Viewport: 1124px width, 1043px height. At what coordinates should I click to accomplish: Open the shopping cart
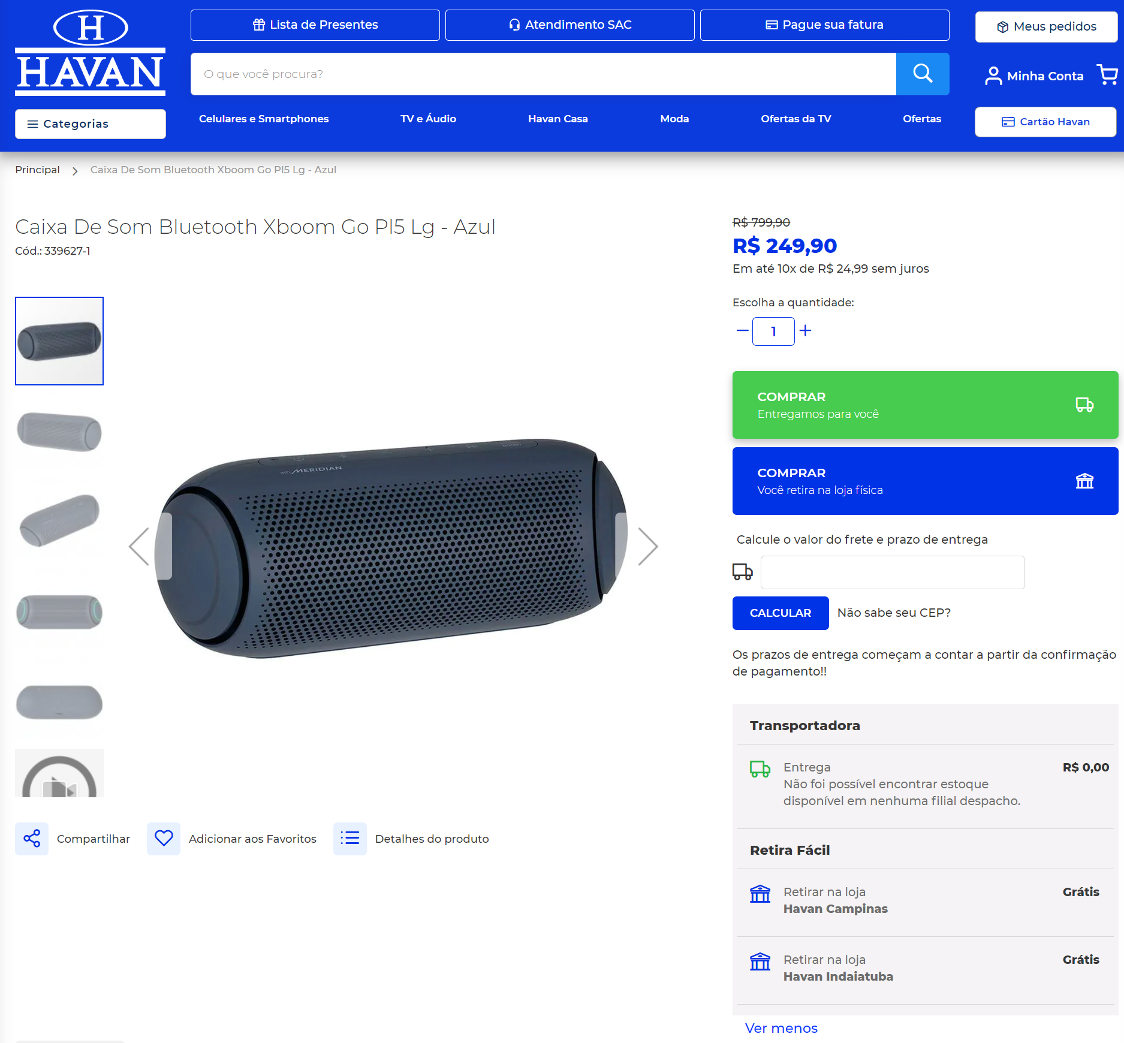pos(1107,75)
